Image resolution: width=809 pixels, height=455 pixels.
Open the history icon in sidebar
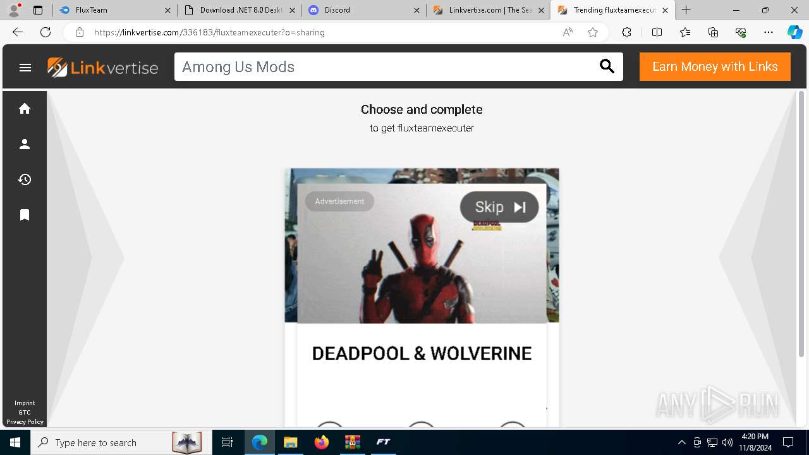[25, 179]
